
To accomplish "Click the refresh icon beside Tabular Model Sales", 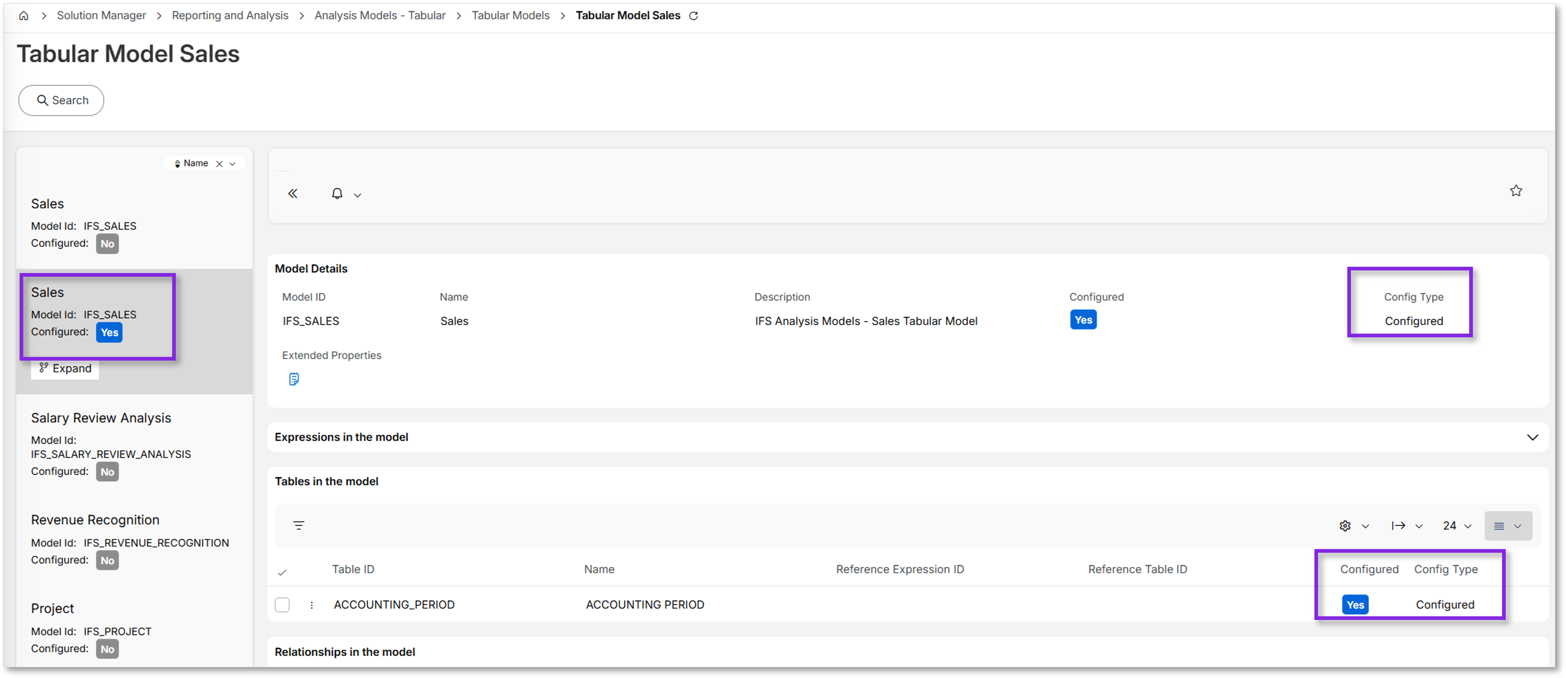I will pyautogui.click(x=693, y=16).
